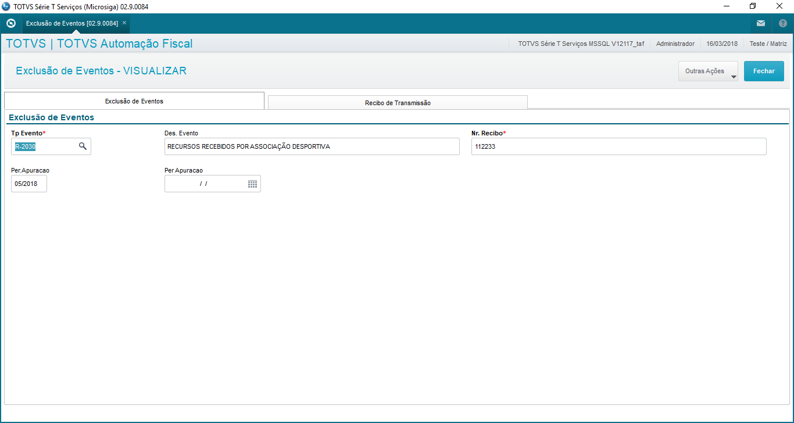Viewport: 794px width, 423px height.
Task: Click the TOTVS home logo icon
Action: 10,23
